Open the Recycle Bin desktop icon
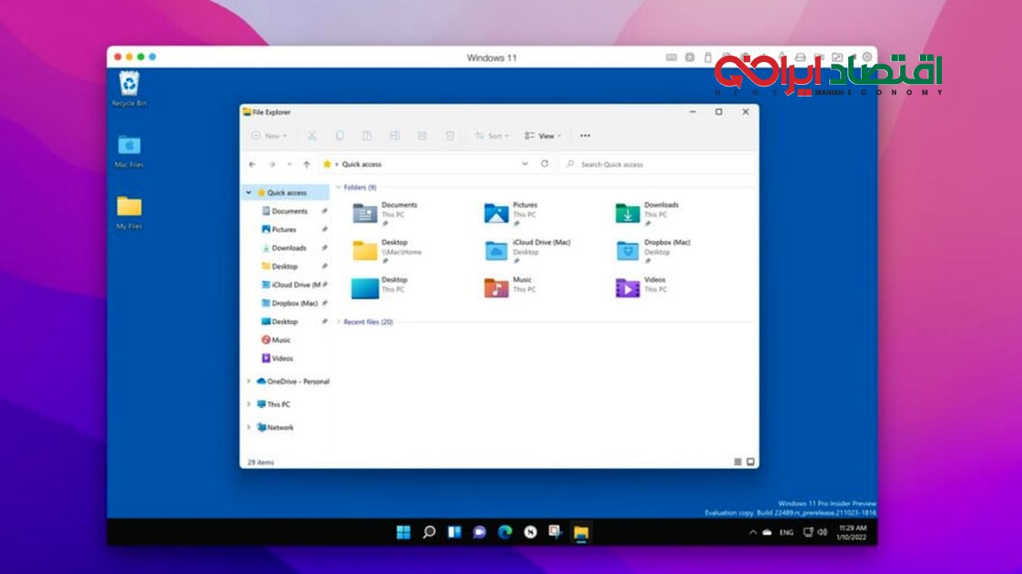The height and width of the screenshot is (574, 1022). [129, 83]
